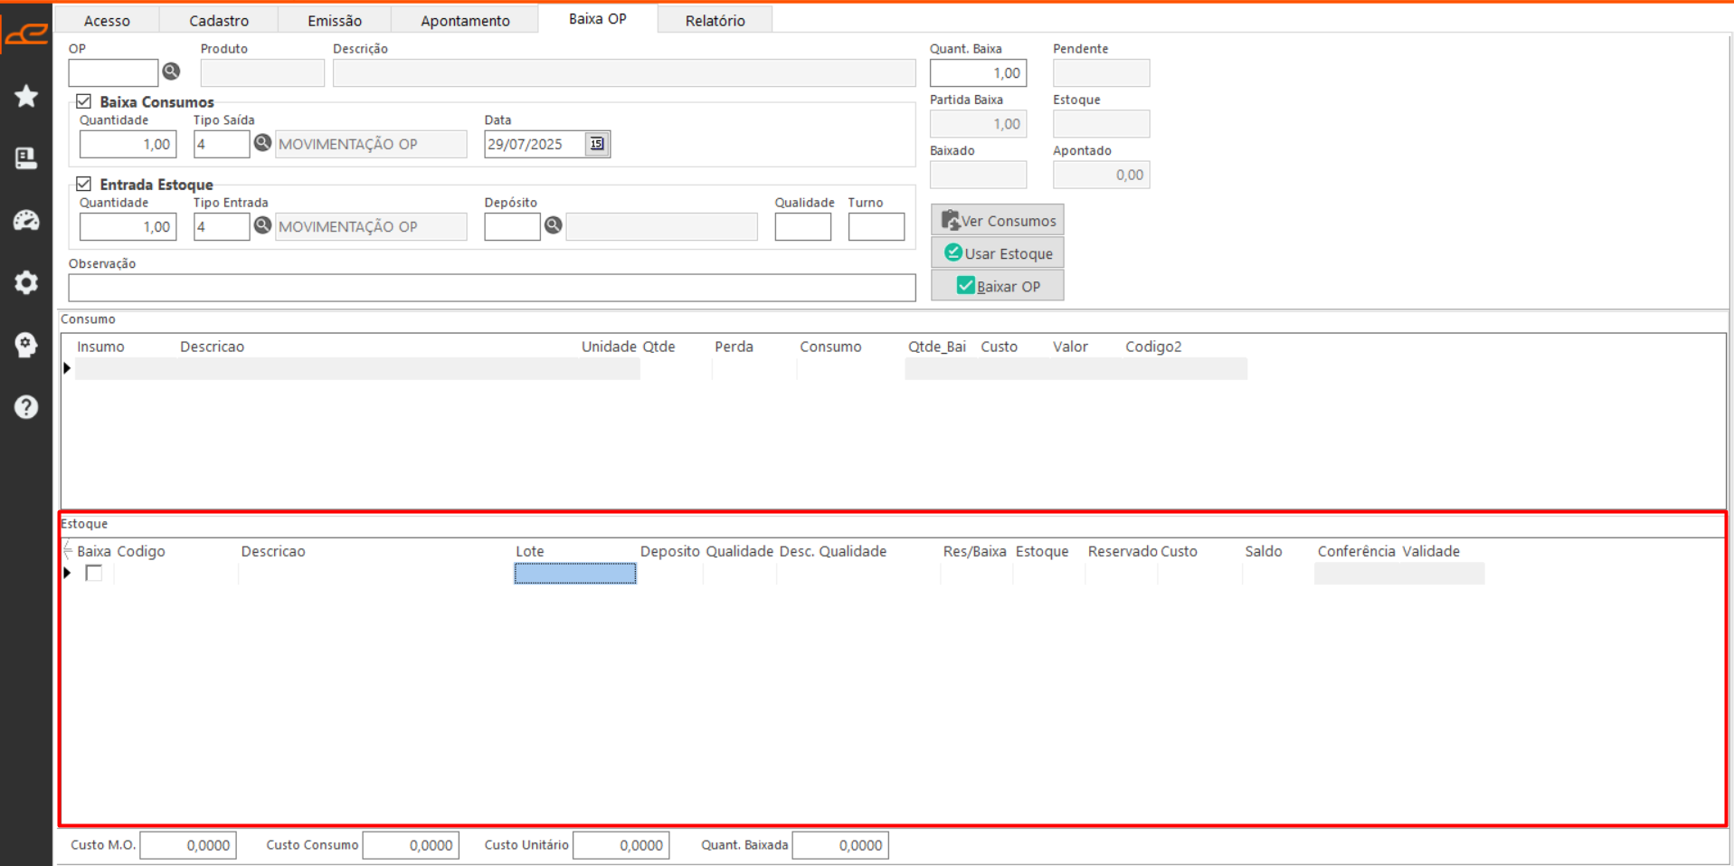The image size is (1734, 866).
Task: Click the Consumo grid row indicator arrow
Action: 68,368
